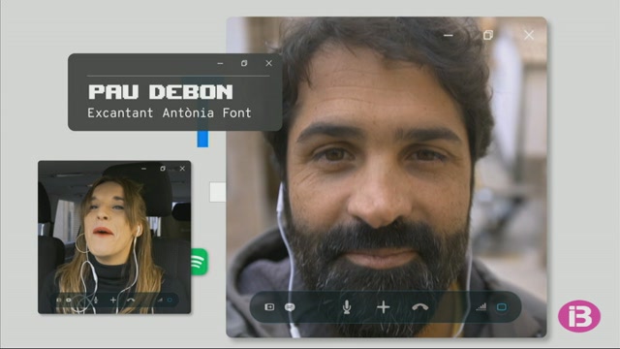The width and height of the screenshot is (620, 349).
Task: Toggle the blue view icon in the small call window
Action: [170, 300]
